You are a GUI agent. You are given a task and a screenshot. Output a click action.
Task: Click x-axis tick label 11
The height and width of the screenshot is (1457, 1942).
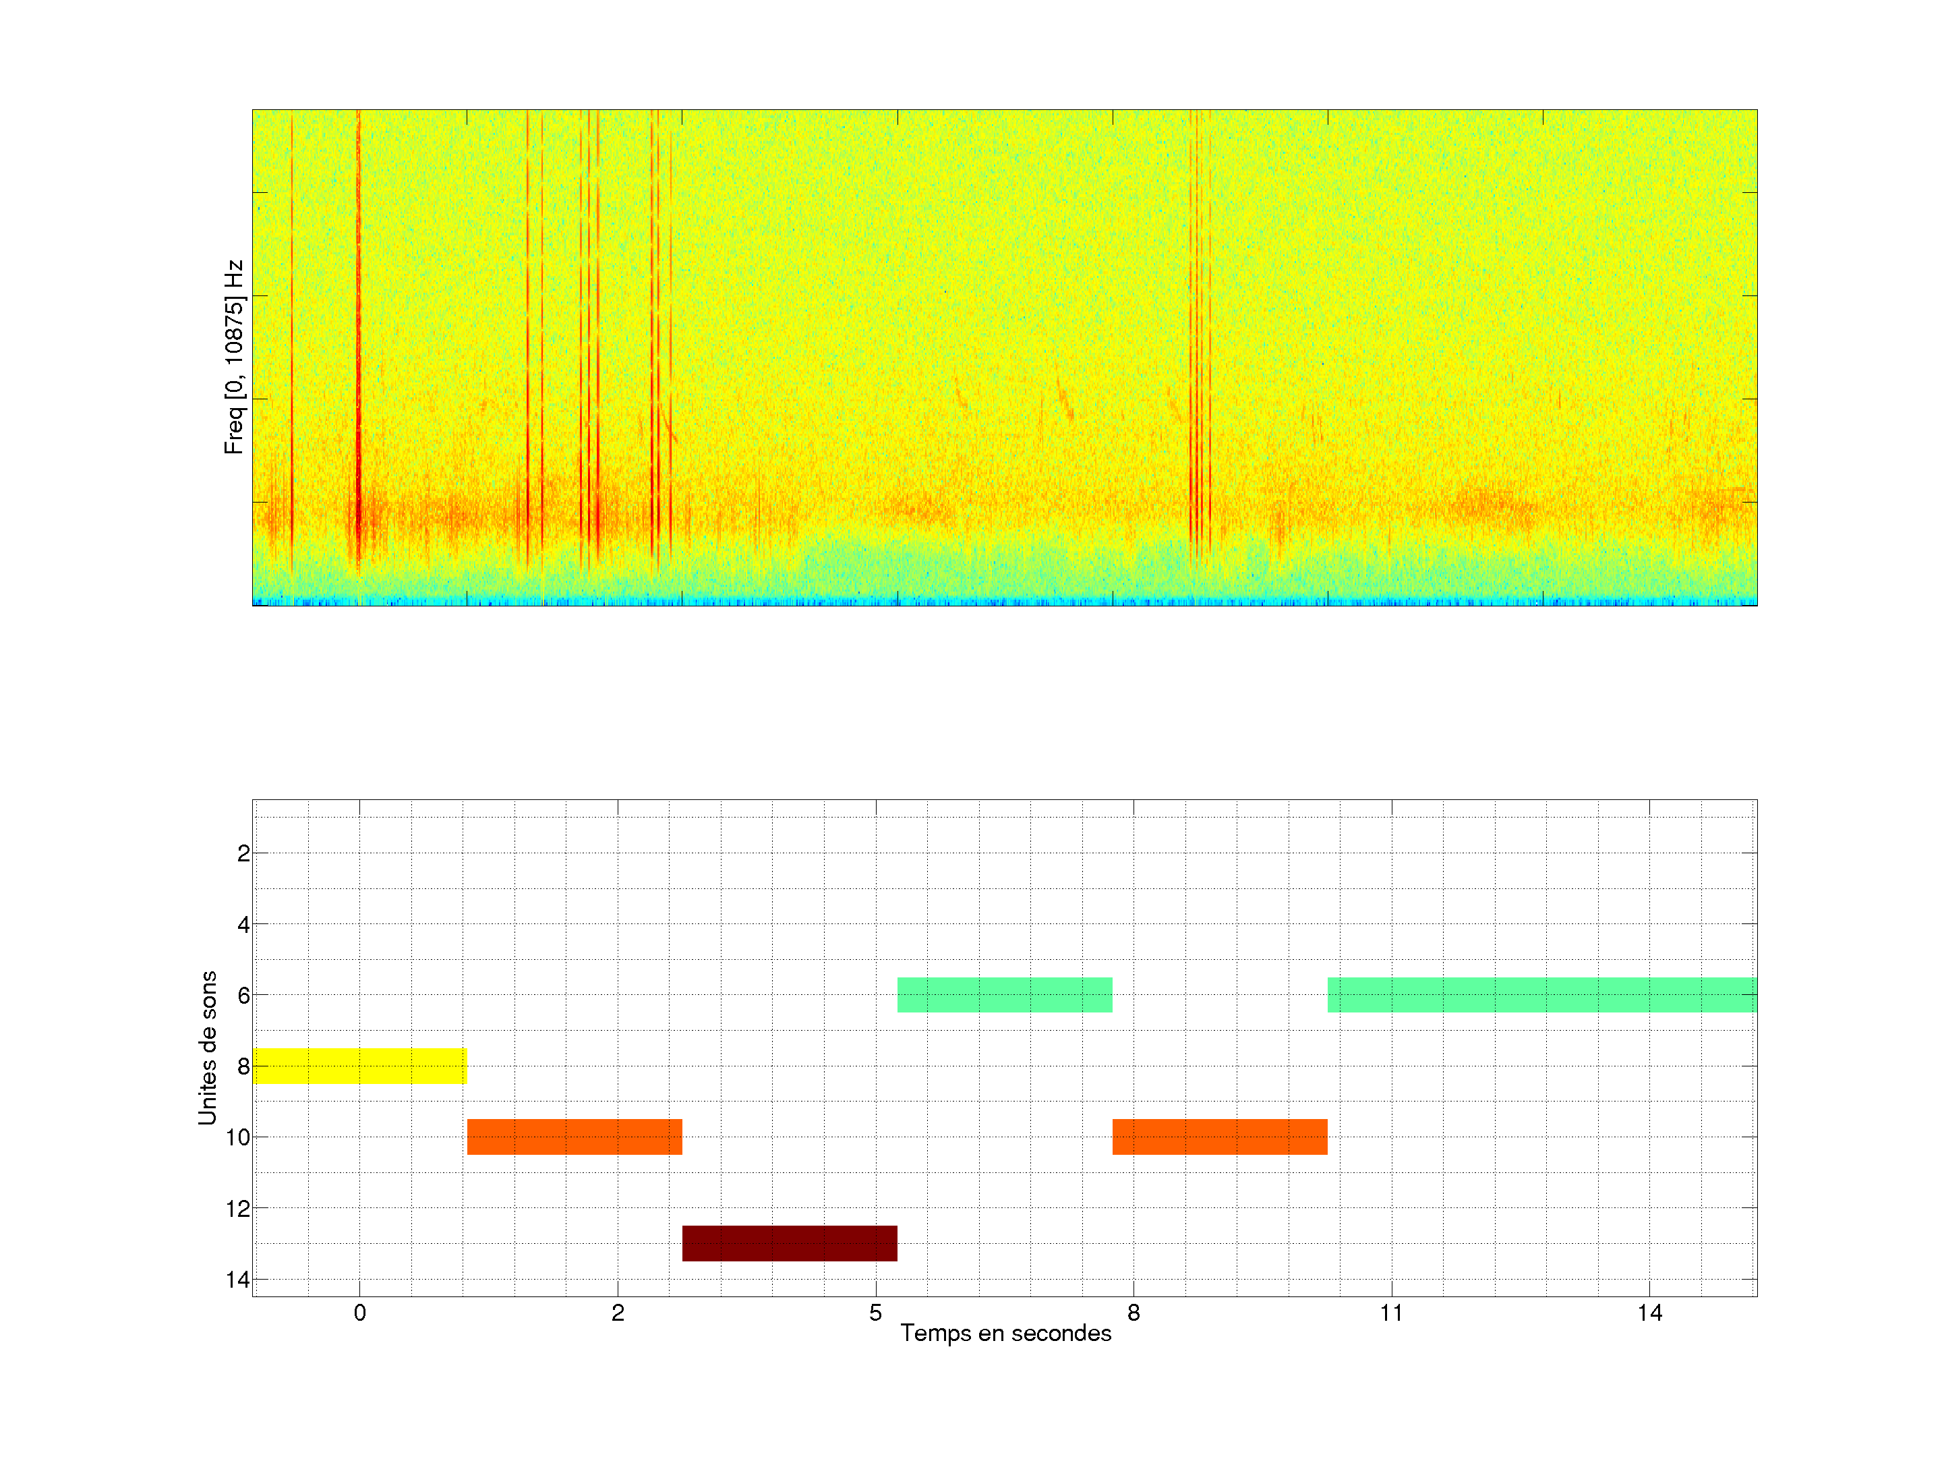[1390, 1313]
